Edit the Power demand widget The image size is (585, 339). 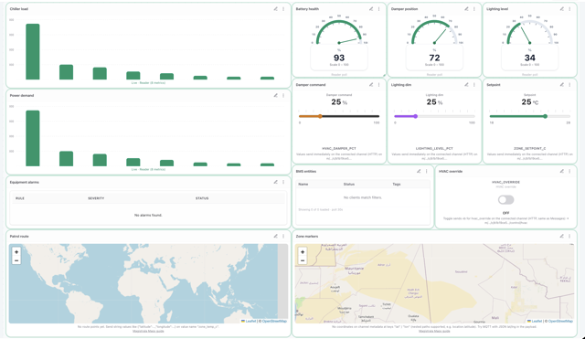click(275, 95)
